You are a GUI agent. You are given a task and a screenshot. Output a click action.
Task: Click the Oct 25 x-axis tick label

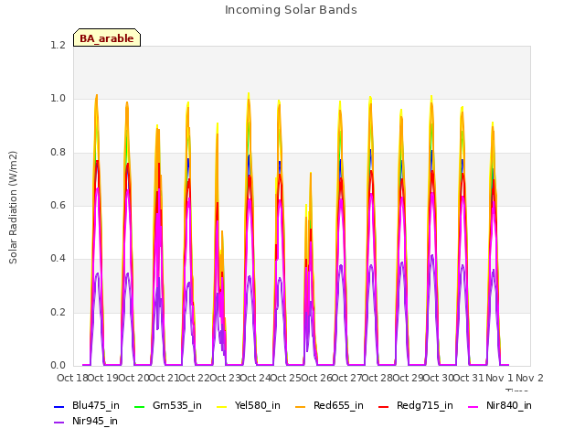(286, 378)
